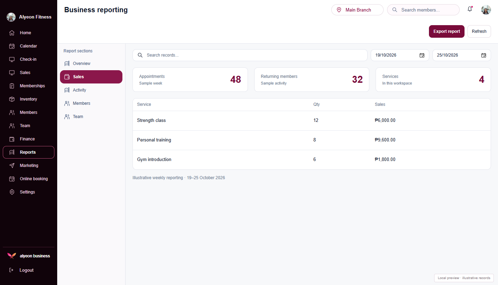Select the Strength class row
Viewport: 498px width, 285px height.
click(x=312, y=120)
